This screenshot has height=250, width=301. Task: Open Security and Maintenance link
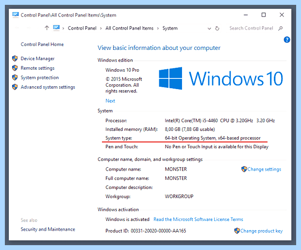(x=48, y=229)
